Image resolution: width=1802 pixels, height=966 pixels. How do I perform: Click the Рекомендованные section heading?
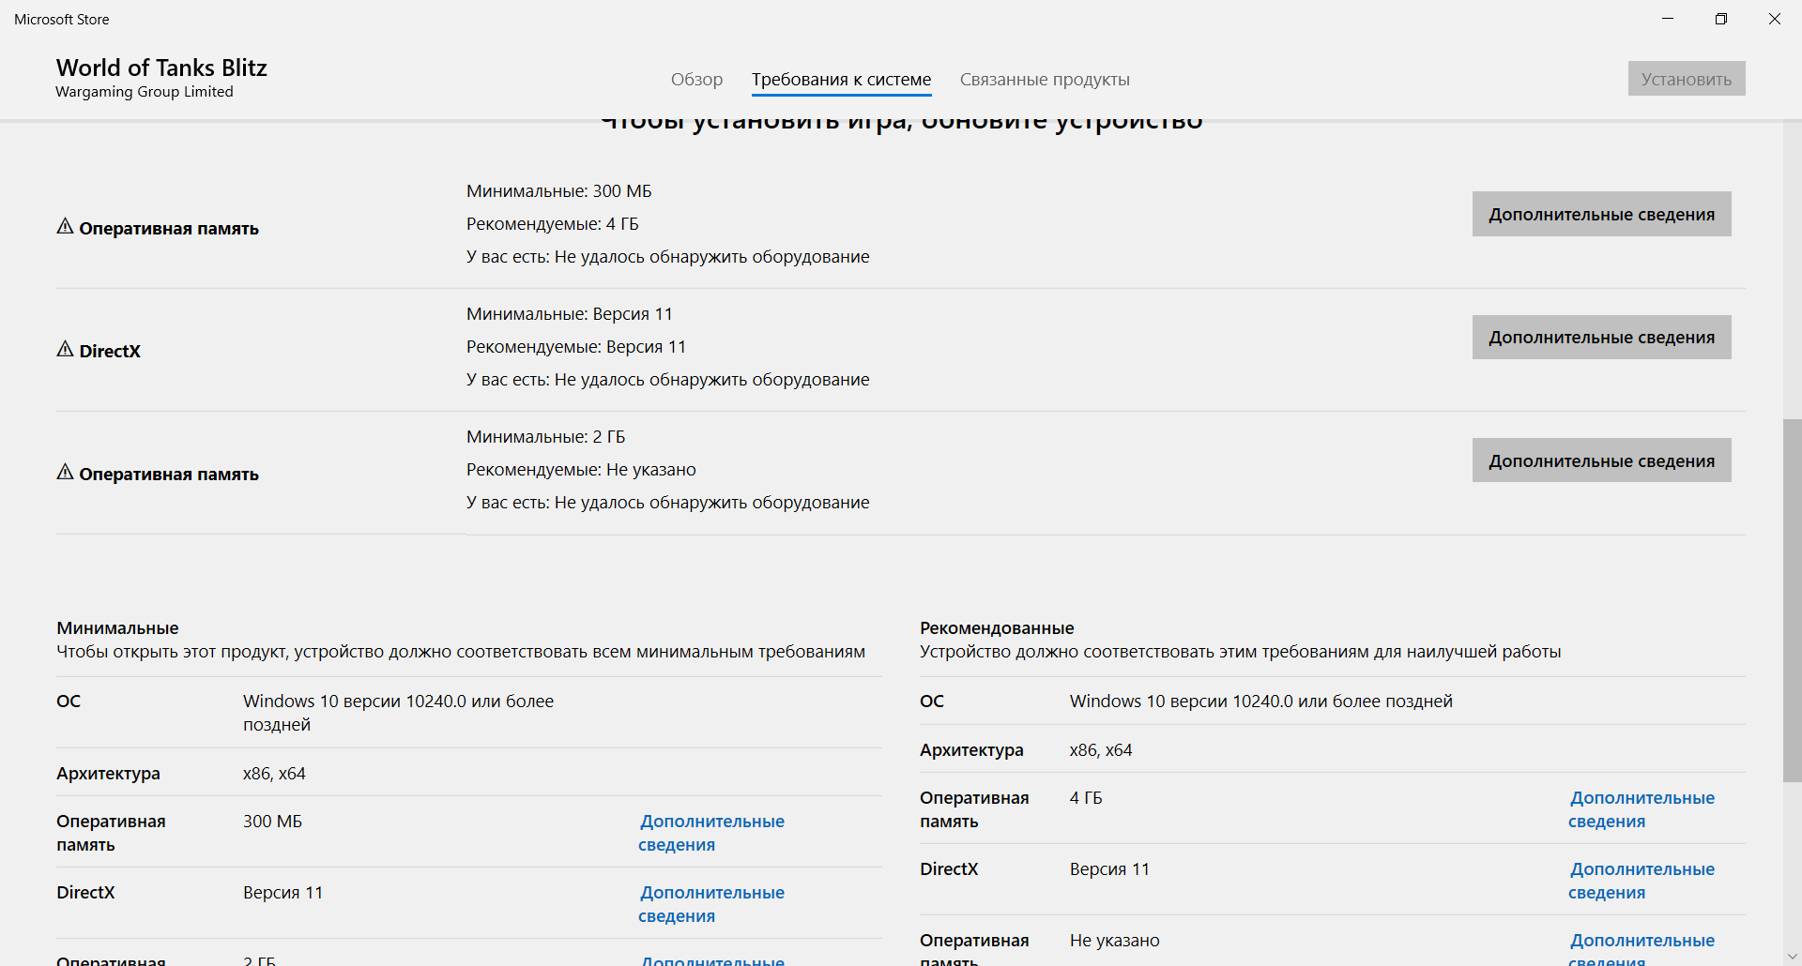(997, 628)
